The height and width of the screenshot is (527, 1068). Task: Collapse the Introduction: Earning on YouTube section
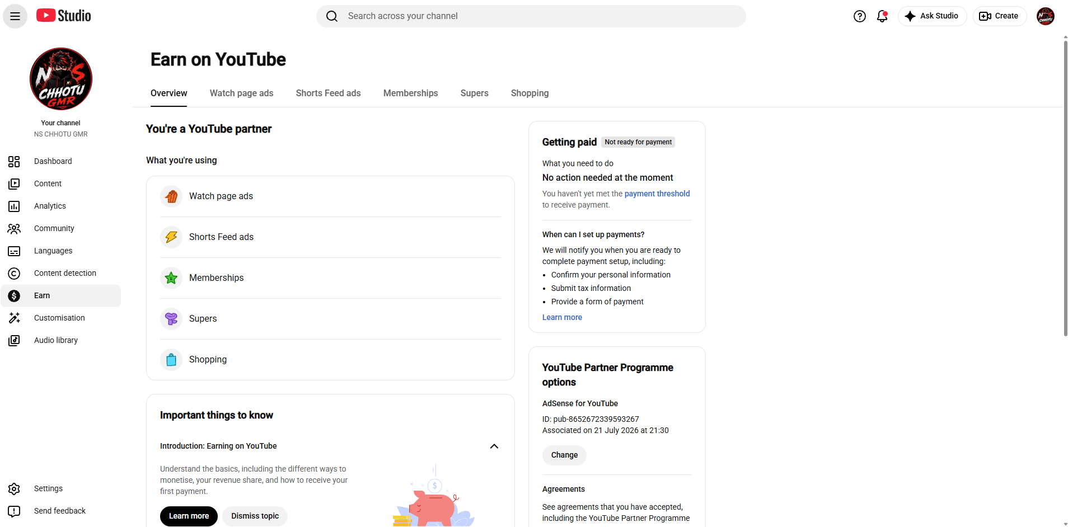click(494, 446)
